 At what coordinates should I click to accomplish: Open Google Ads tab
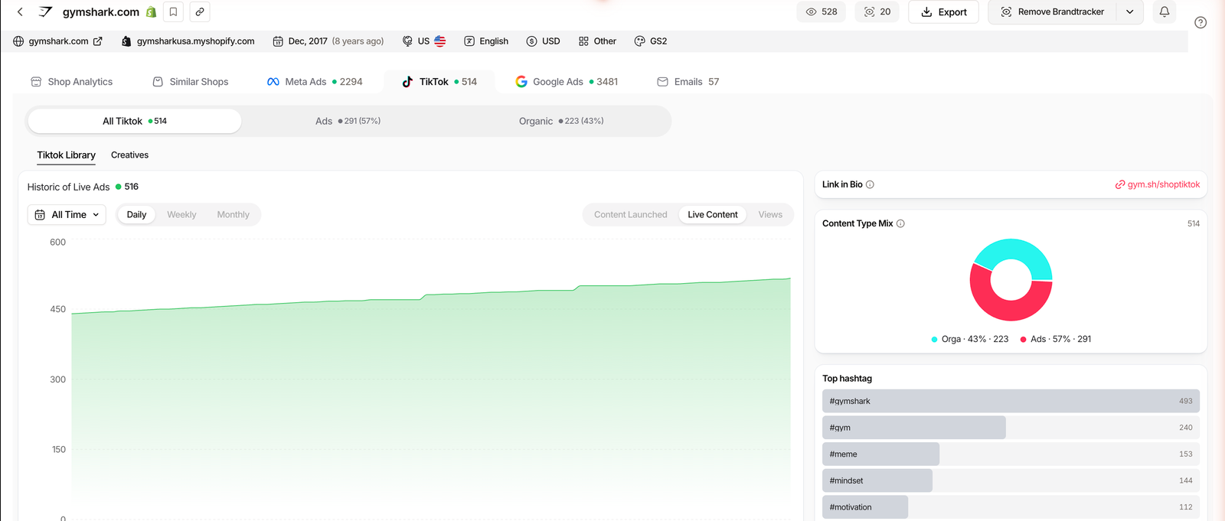click(x=567, y=82)
